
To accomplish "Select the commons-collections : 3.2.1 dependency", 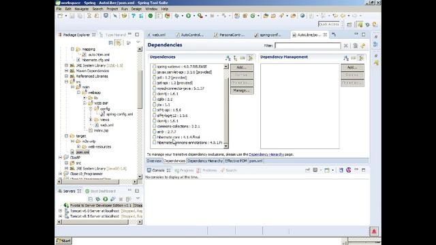I will (x=178, y=127).
